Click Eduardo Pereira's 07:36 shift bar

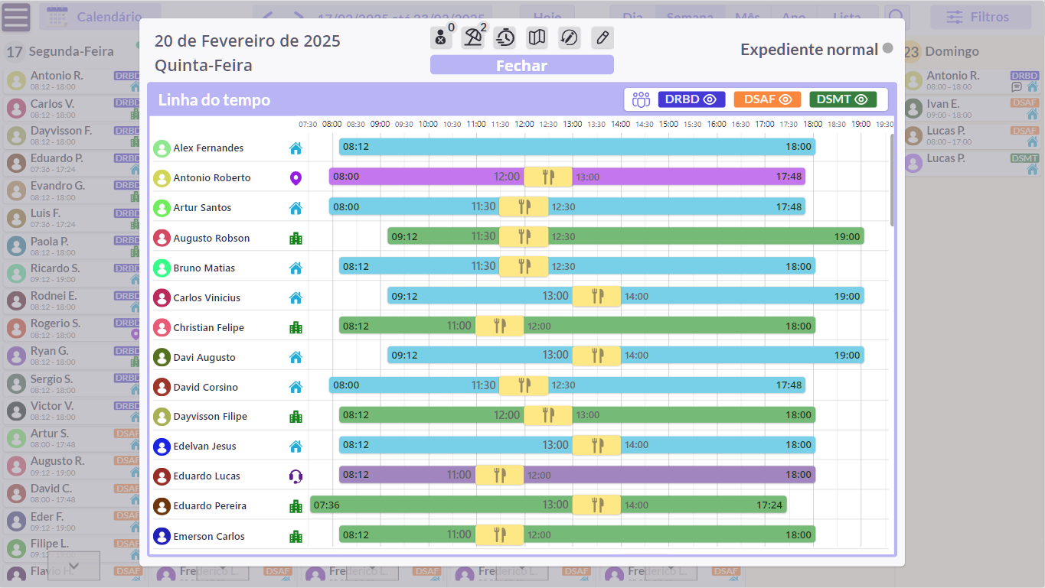click(x=548, y=505)
